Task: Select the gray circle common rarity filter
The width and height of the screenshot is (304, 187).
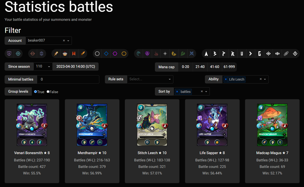Action: coord(97,53)
